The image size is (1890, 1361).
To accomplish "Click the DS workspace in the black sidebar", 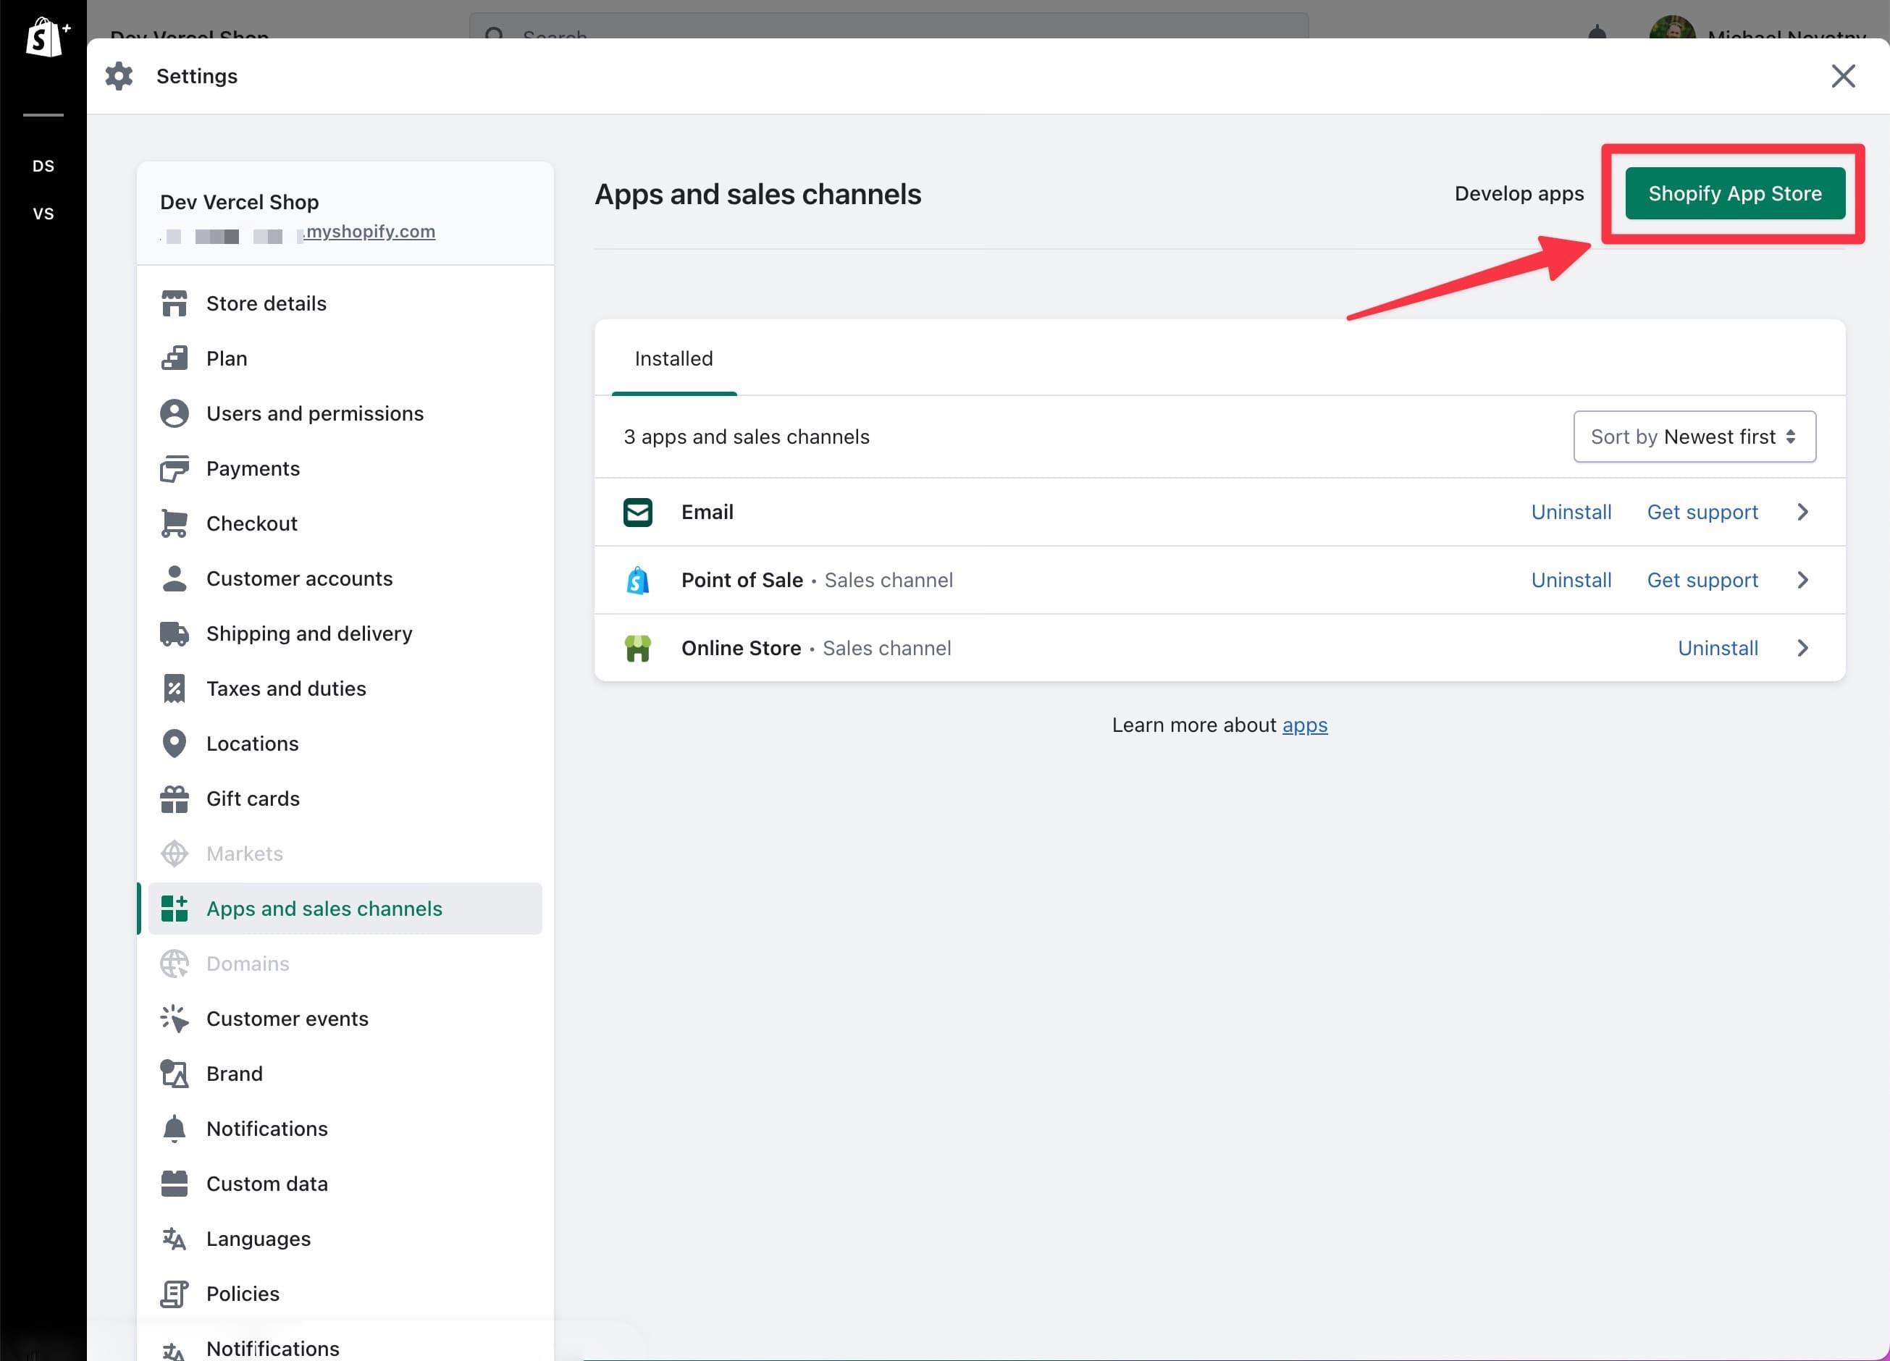I will [43, 165].
